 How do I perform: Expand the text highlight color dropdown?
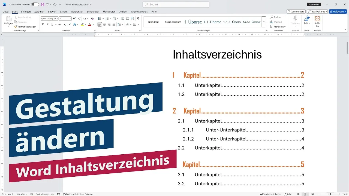[86, 24]
